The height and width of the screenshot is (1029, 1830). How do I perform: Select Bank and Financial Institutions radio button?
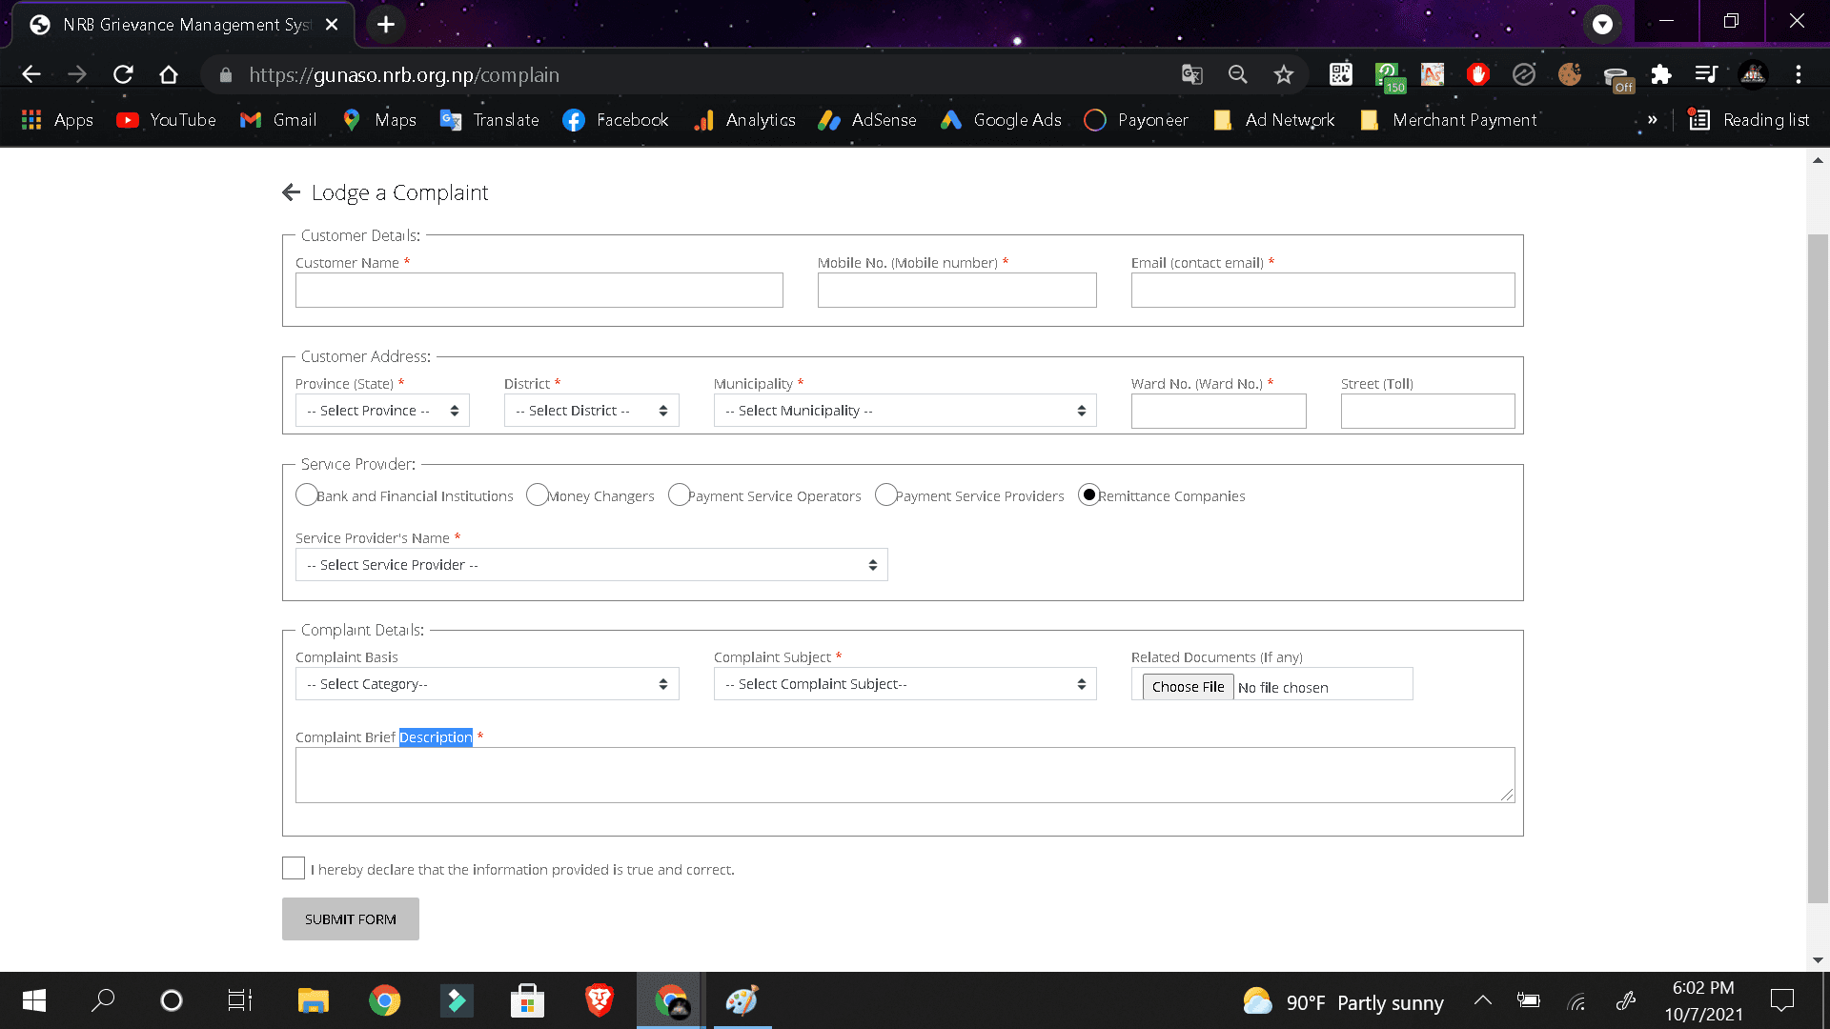click(x=306, y=494)
